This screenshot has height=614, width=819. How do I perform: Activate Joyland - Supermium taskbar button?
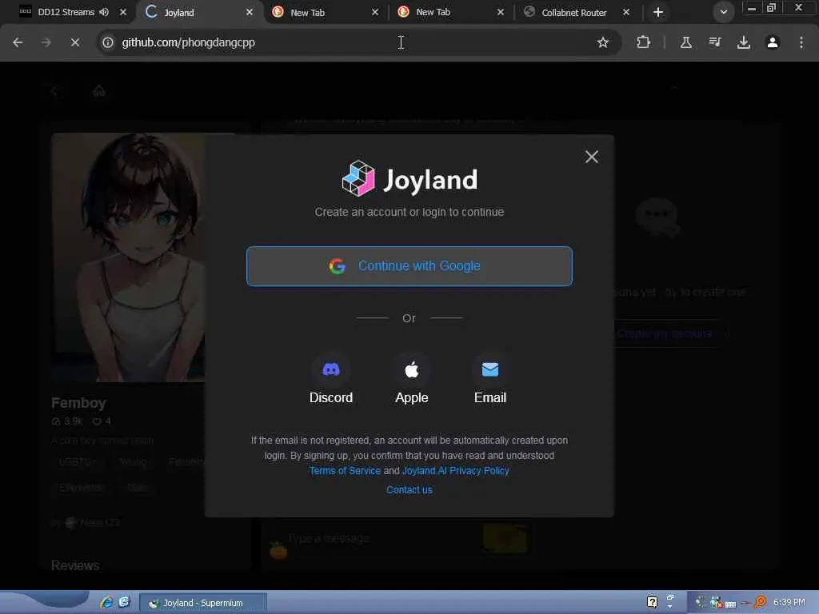203,603
